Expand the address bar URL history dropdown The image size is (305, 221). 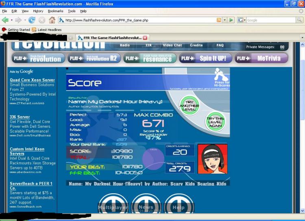tap(224, 20)
